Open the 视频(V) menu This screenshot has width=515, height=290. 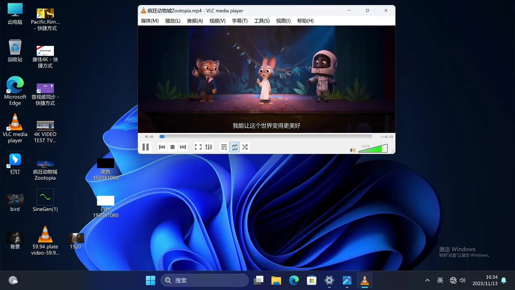coord(217,21)
